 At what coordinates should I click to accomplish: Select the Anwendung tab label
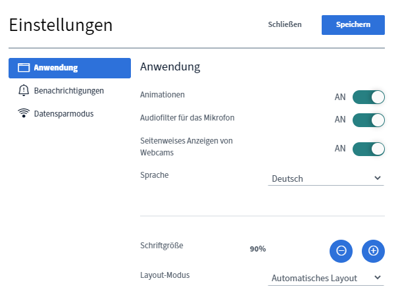(x=56, y=68)
